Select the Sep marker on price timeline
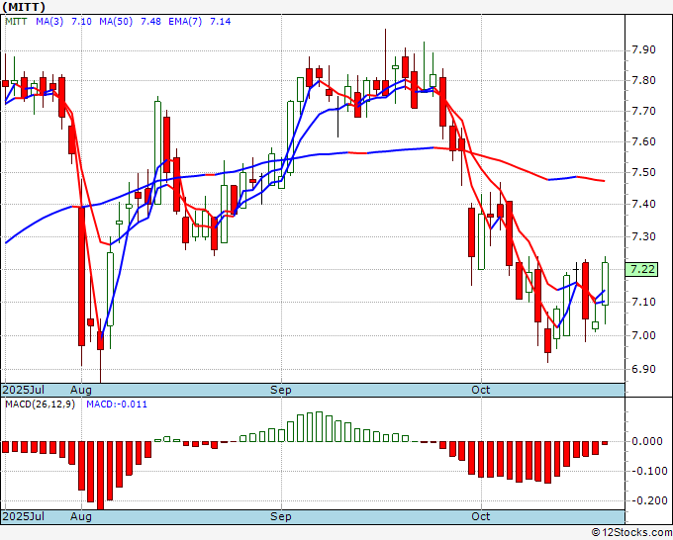Screen dimensions: 673x540 tap(281, 390)
